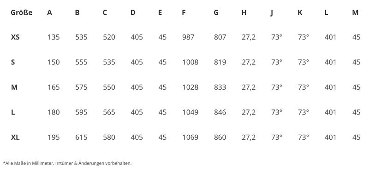This screenshot has width=369, height=172.
Task: Click value 1008 in S row
Action: click(190, 62)
